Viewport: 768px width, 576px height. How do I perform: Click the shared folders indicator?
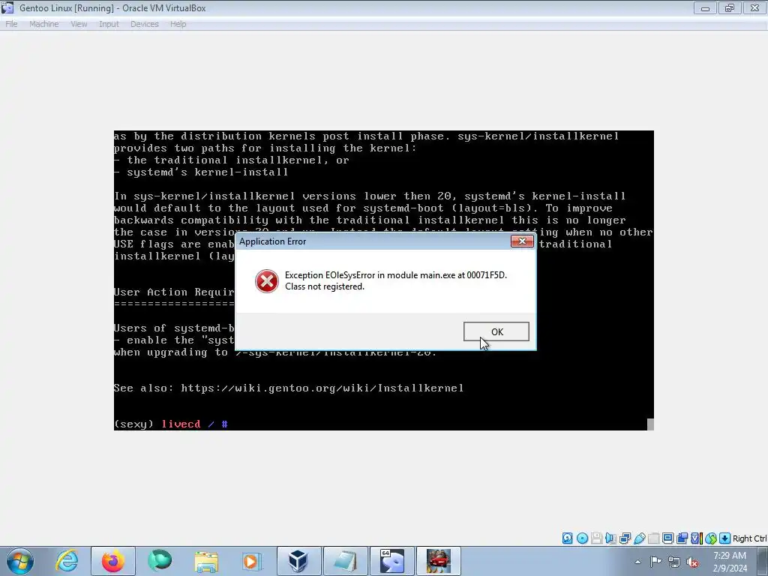tap(653, 538)
